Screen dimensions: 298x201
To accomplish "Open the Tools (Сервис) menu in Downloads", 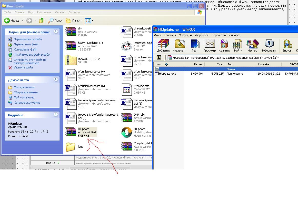I will [60, 12].
